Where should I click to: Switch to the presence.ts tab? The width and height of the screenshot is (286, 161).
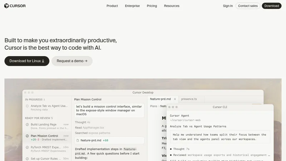point(189,99)
